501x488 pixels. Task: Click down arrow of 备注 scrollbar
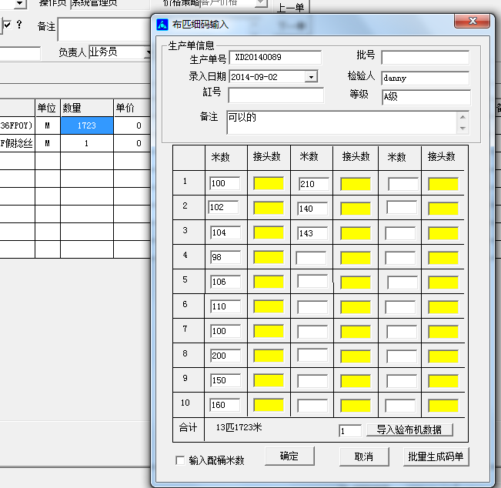(x=463, y=129)
